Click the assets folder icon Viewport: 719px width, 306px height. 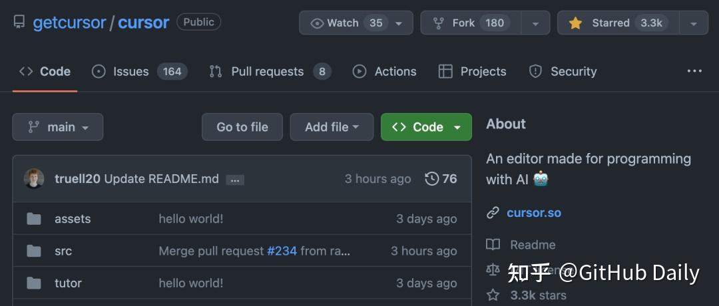(34, 219)
